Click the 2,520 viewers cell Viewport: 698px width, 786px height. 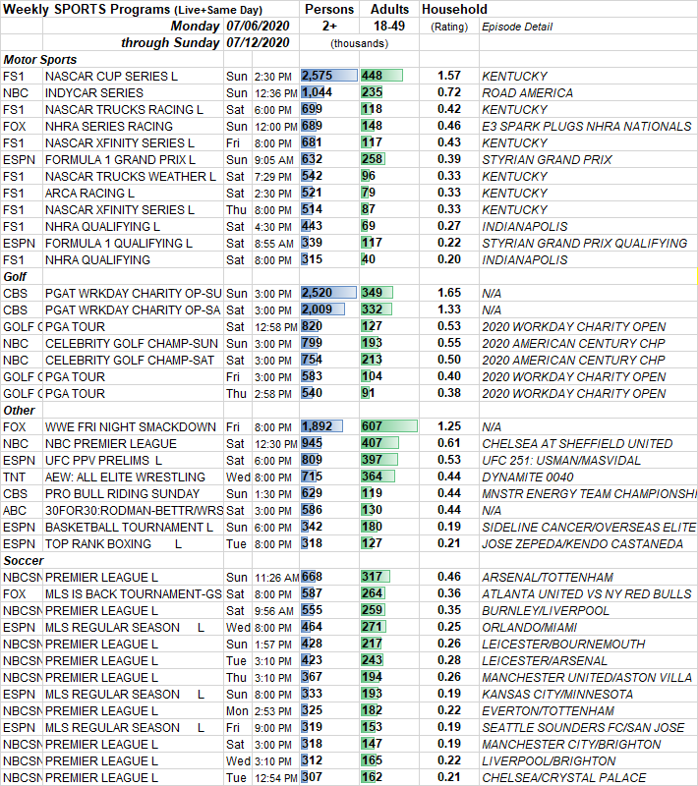click(329, 293)
